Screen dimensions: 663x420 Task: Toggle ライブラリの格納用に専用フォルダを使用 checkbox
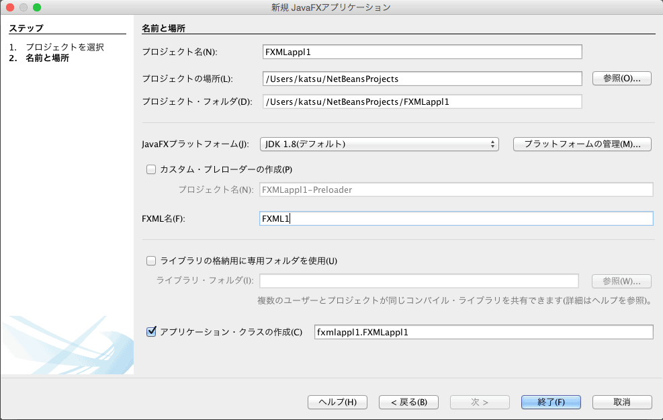coord(151,261)
